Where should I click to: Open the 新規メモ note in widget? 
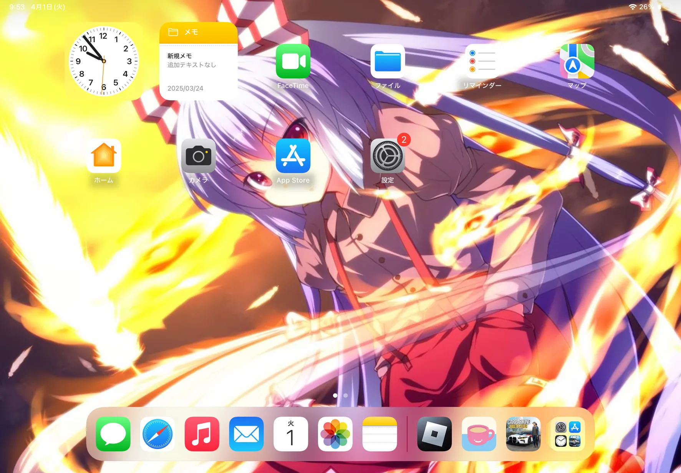point(192,60)
